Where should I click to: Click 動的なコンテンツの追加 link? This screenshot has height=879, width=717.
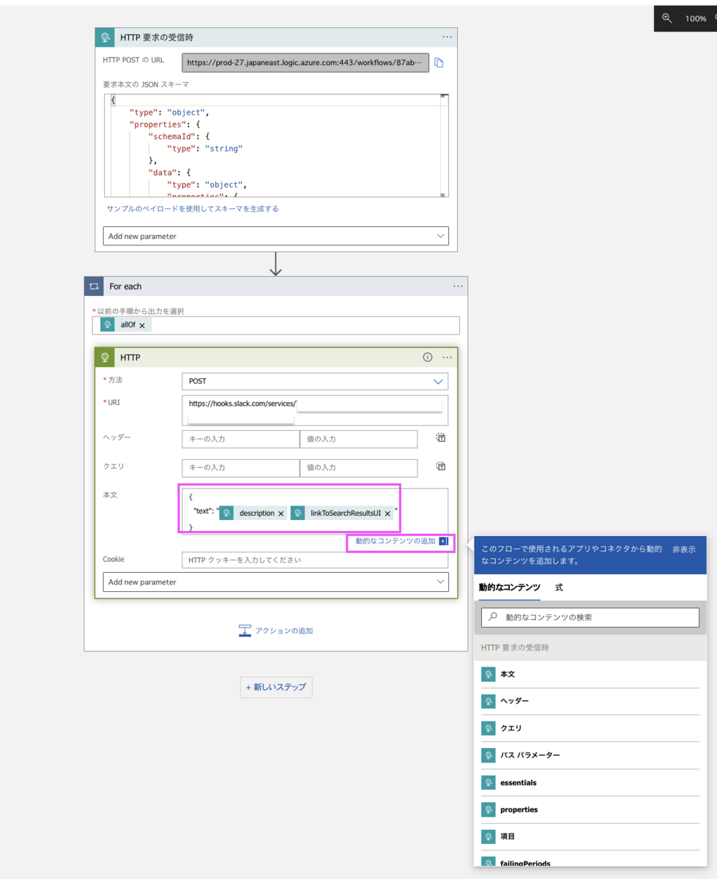point(395,541)
